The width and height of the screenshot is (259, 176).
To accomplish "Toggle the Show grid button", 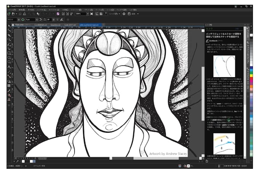I will pos(101,14).
